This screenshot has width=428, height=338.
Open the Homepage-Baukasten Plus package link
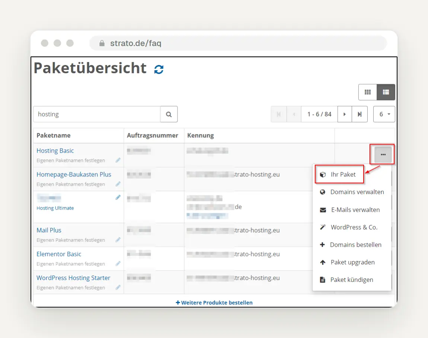(x=74, y=174)
